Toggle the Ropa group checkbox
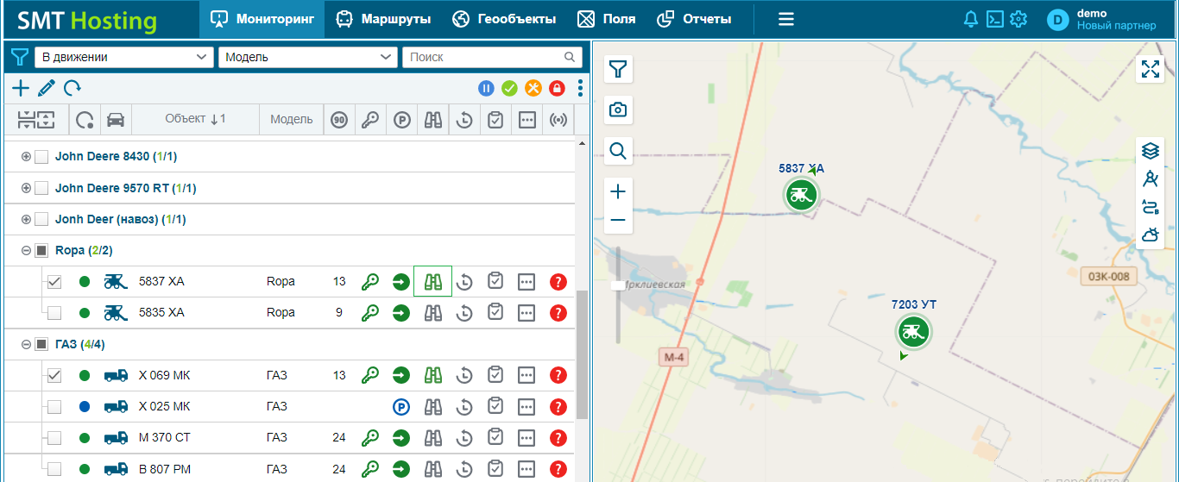Screen dimensions: 1179x482 click(41, 250)
